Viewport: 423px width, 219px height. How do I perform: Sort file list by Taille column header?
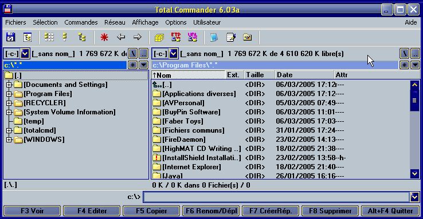[260, 75]
